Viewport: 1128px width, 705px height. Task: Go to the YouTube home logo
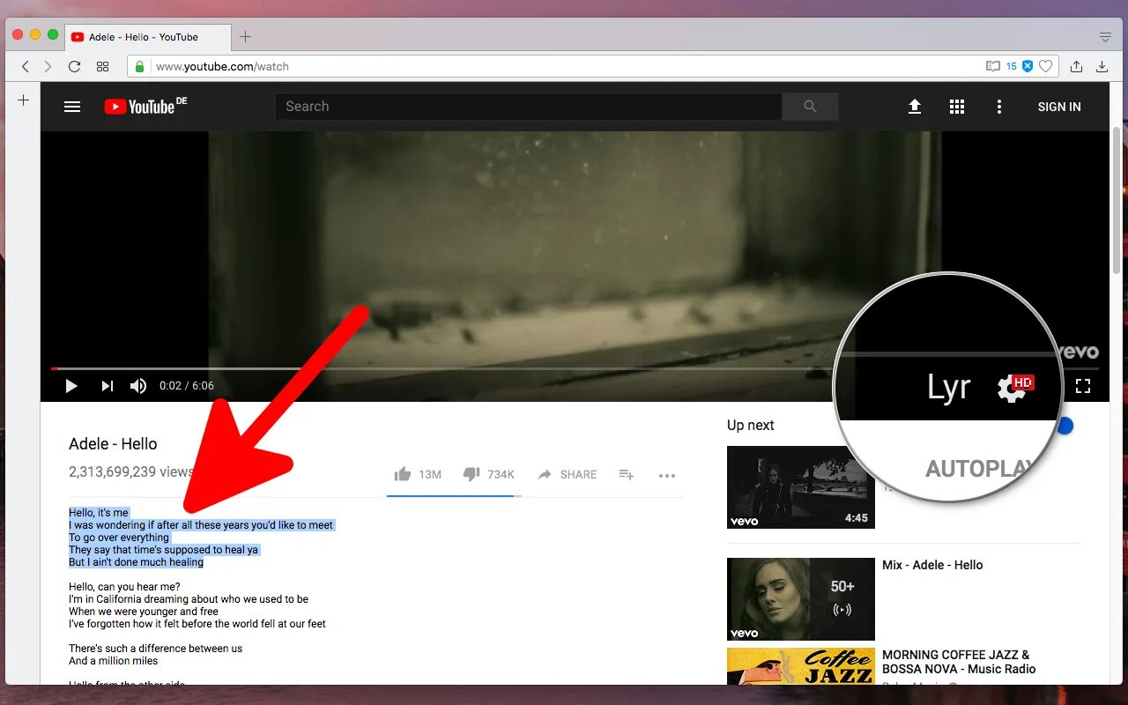pyautogui.click(x=145, y=106)
